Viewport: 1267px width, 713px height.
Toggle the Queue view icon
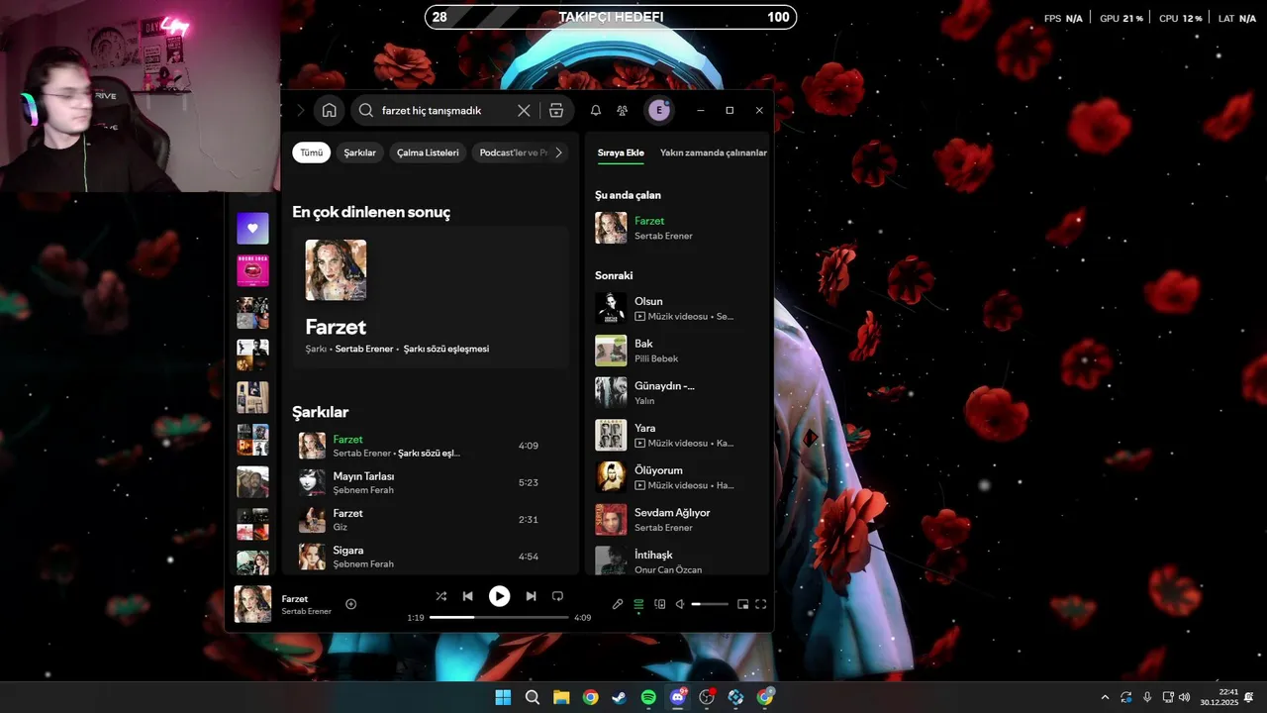tap(638, 604)
